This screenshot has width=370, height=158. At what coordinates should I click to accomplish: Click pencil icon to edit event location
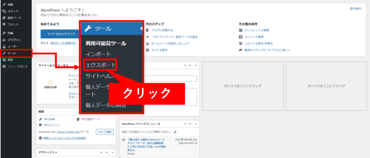[175, 132]
